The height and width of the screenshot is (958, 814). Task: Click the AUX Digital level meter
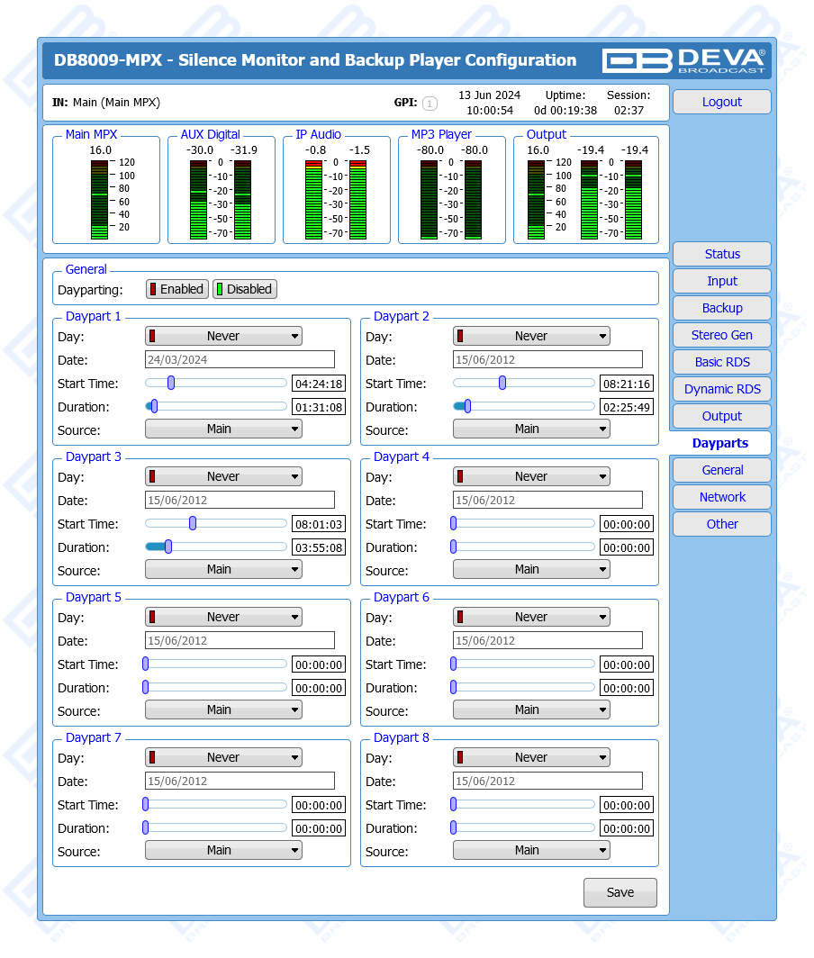pyautogui.click(x=221, y=199)
